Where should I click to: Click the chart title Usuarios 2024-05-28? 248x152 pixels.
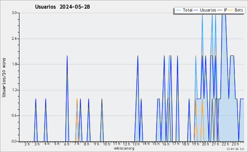pos(62,7)
